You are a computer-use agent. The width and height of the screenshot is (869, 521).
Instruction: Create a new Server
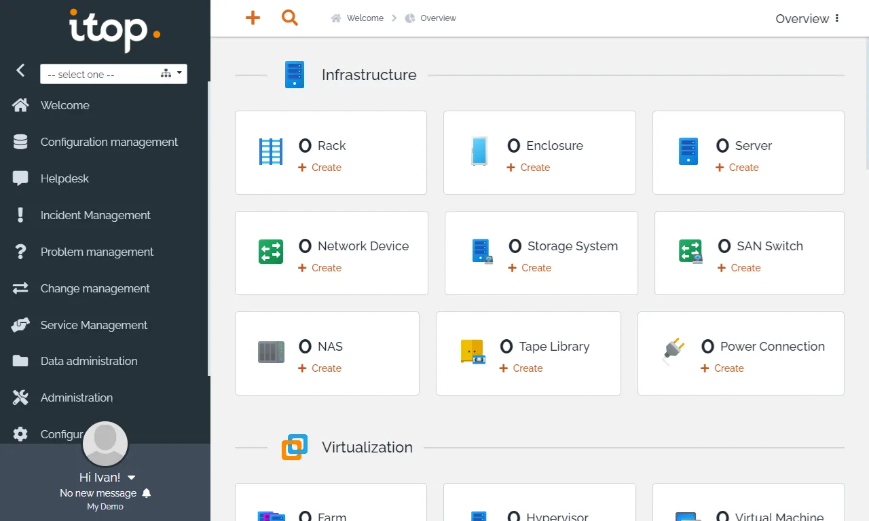coord(737,168)
